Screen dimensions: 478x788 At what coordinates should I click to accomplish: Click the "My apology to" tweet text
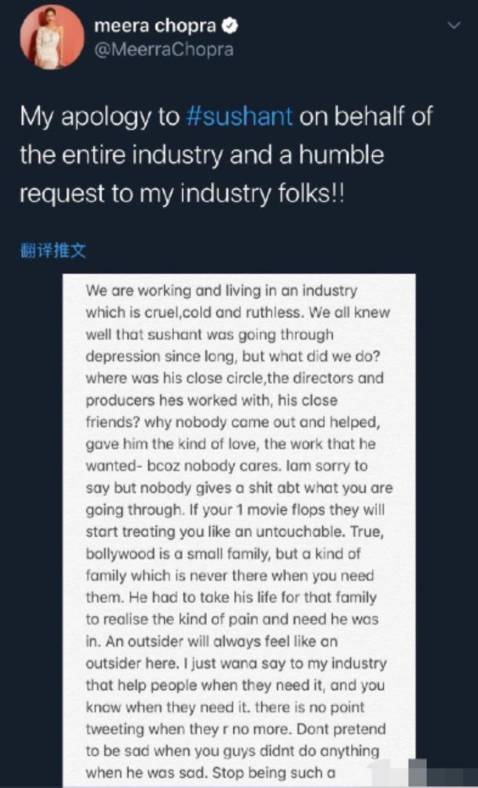(x=99, y=117)
